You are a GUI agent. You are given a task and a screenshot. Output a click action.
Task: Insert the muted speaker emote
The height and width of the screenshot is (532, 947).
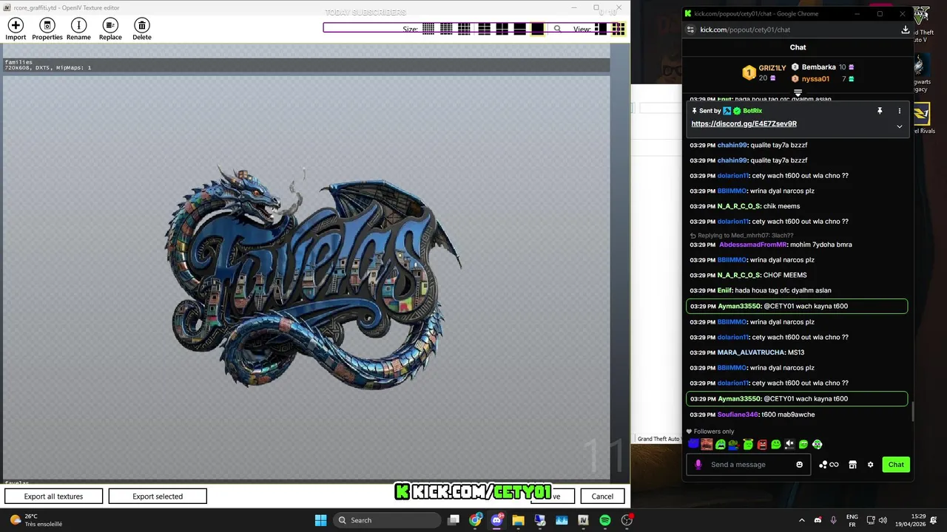tap(789, 444)
